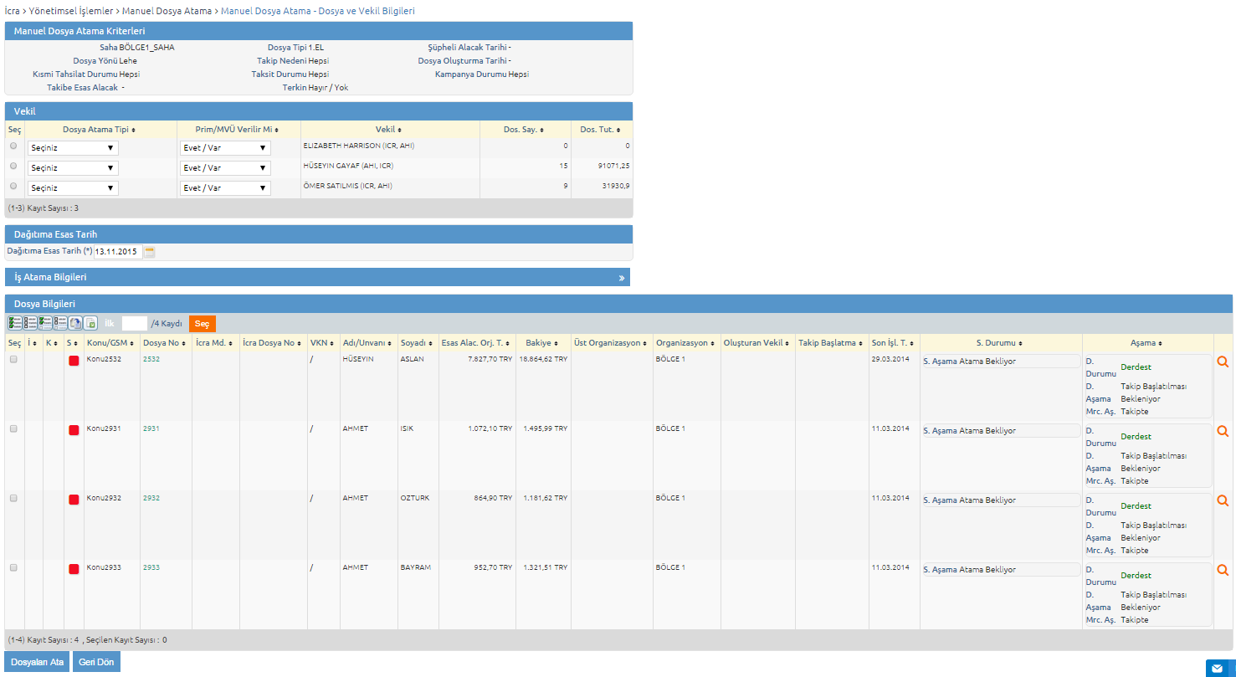Sort by Dos. Say. column header
The height and width of the screenshot is (677, 1236).
[525, 130]
